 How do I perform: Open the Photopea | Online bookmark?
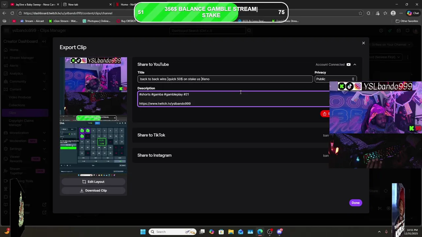[x=97, y=21]
